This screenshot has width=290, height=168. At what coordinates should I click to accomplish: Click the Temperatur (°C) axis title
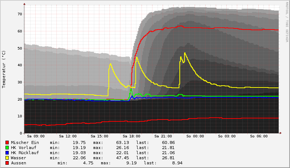(4, 69)
